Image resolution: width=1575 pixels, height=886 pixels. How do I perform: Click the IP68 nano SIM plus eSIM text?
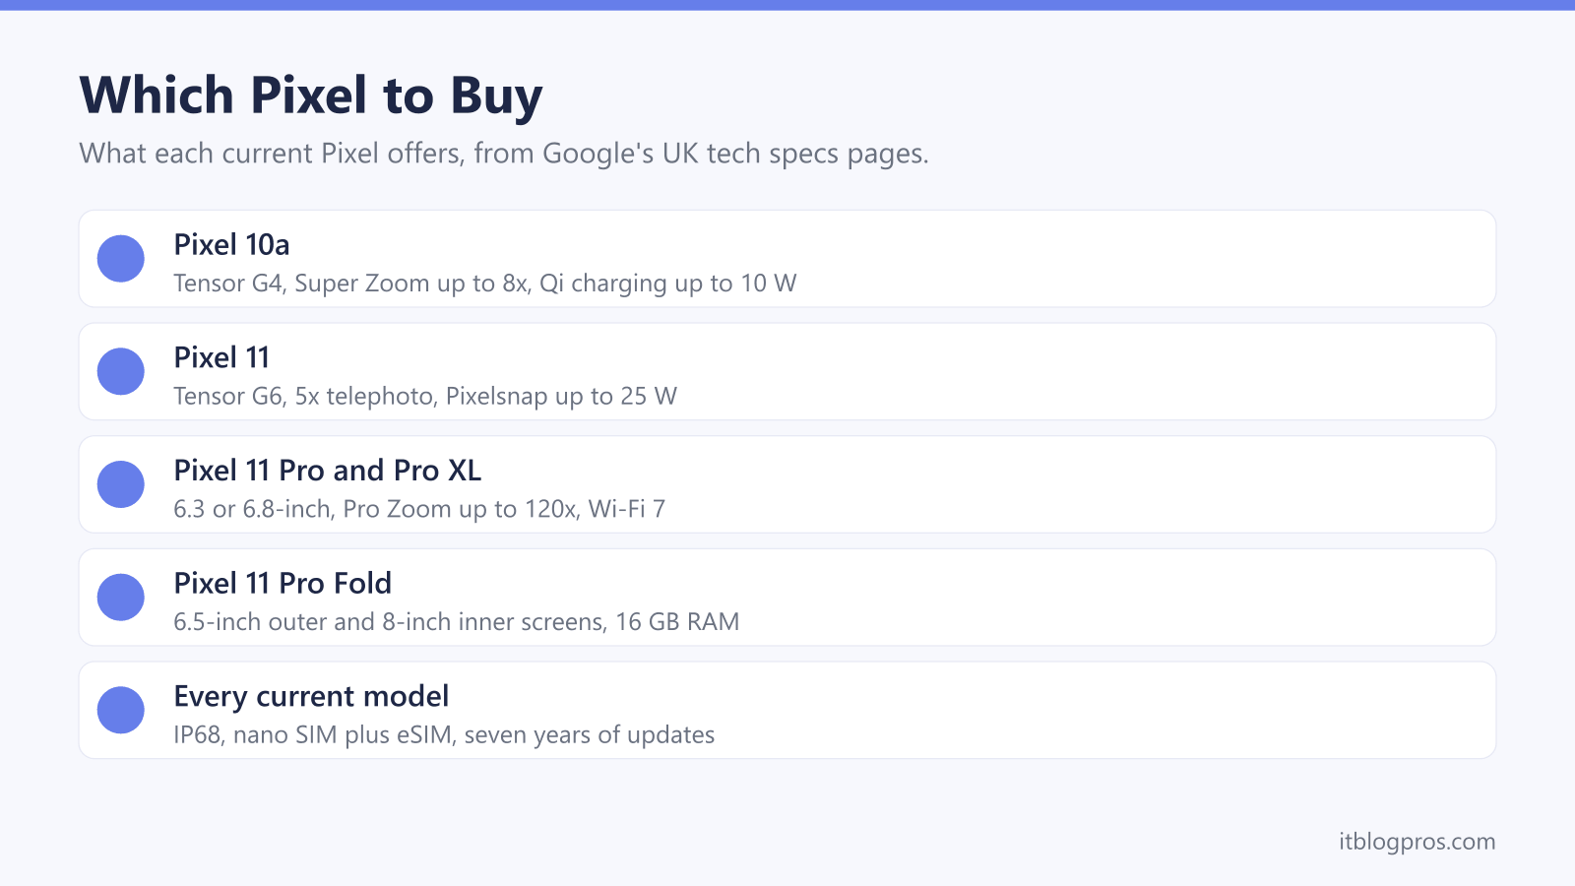point(444,735)
